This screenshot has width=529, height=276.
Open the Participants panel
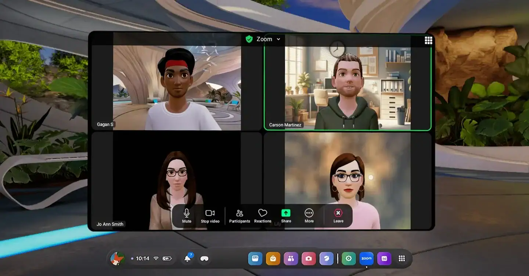[240, 216]
